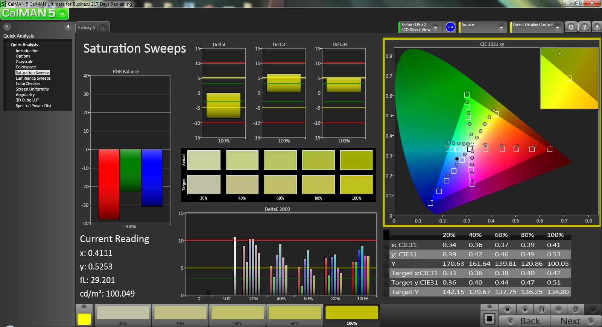
Task: Click the CIE 1931 xy chromaticity chart
Action: point(492,132)
